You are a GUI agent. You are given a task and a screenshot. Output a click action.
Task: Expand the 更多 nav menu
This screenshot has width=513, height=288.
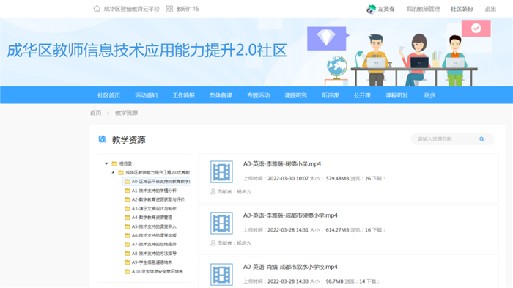pyautogui.click(x=429, y=95)
